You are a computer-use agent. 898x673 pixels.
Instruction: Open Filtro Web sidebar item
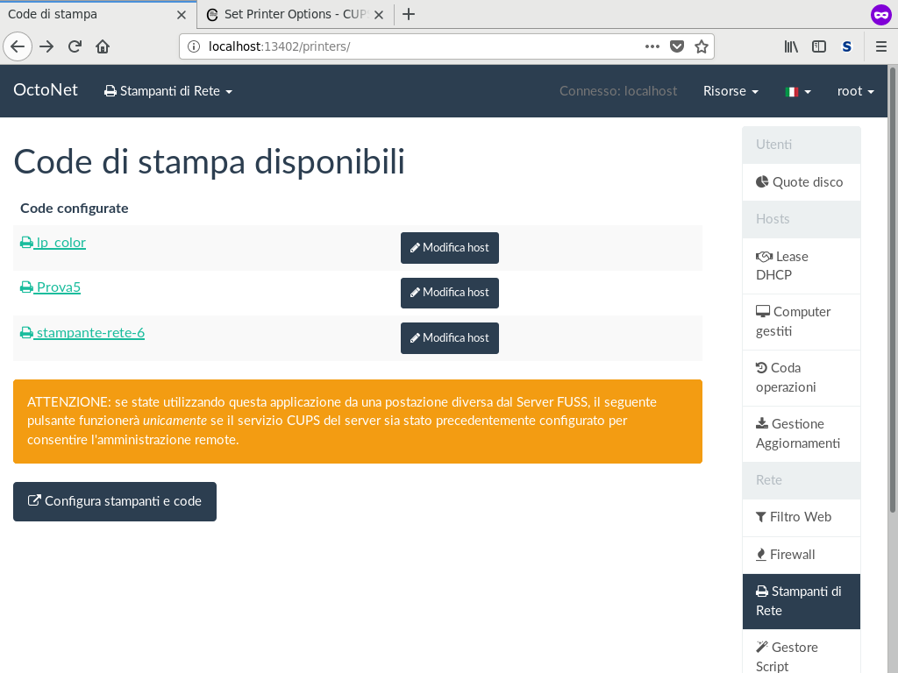(x=802, y=517)
